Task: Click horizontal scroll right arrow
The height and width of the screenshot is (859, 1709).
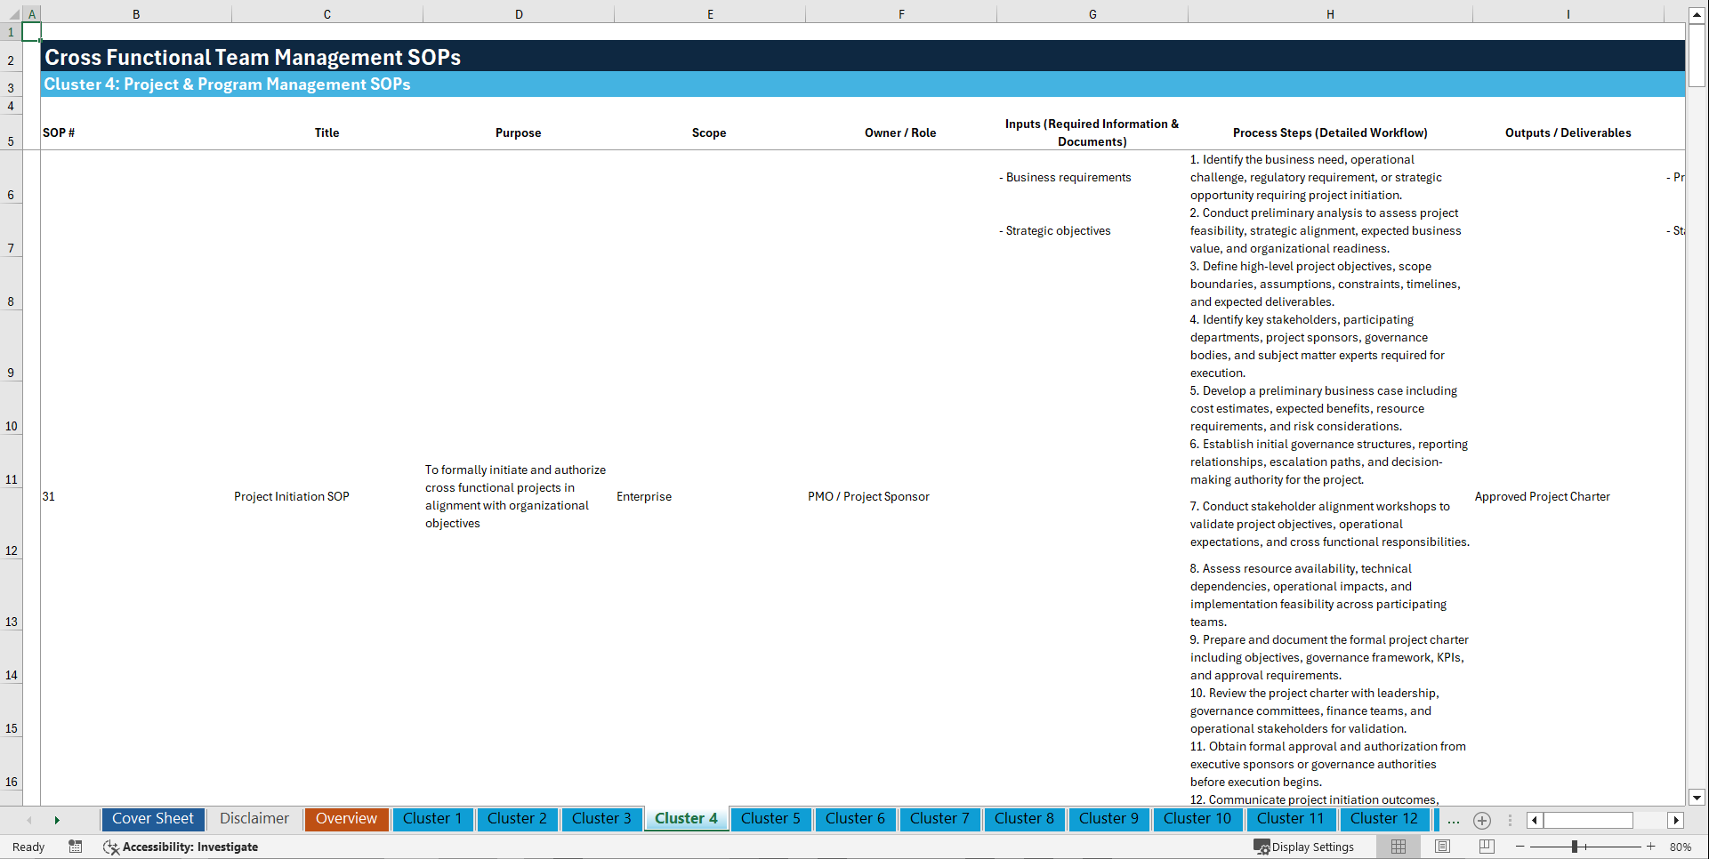Action: [x=1676, y=820]
